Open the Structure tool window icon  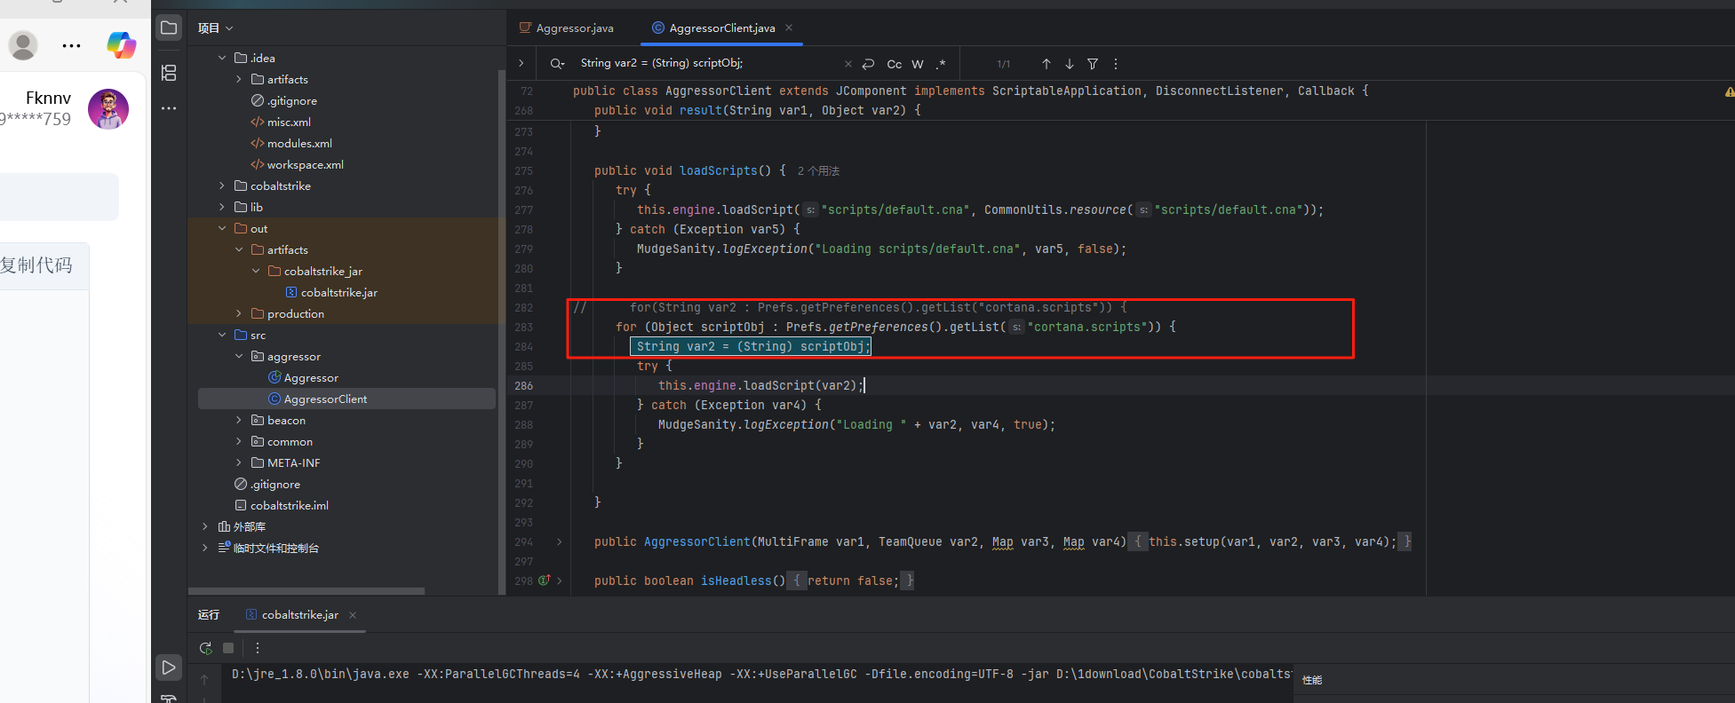(x=169, y=73)
